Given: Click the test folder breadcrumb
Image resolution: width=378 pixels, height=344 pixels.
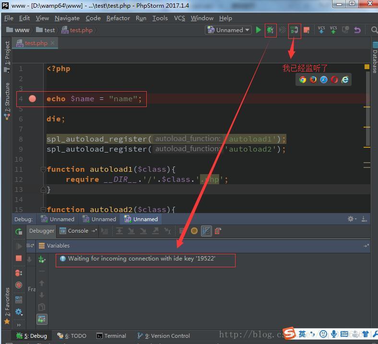Looking at the screenshot, I should click(x=45, y=30).
